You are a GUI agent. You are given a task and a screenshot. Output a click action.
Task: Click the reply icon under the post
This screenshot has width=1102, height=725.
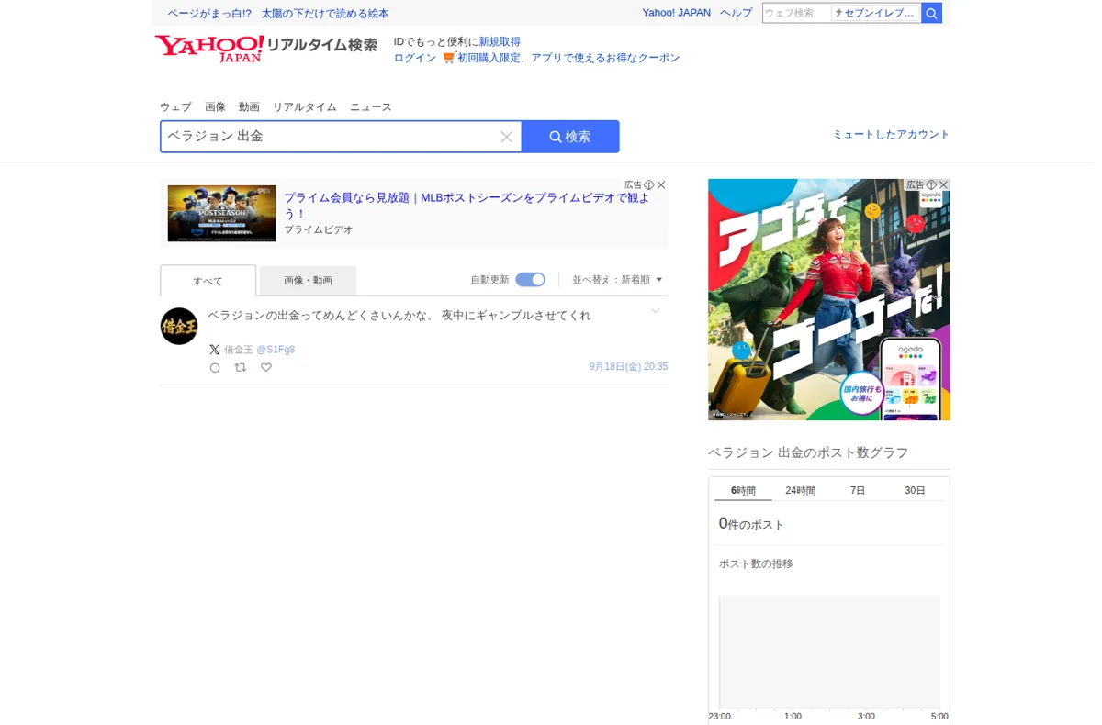click(215, 368)
